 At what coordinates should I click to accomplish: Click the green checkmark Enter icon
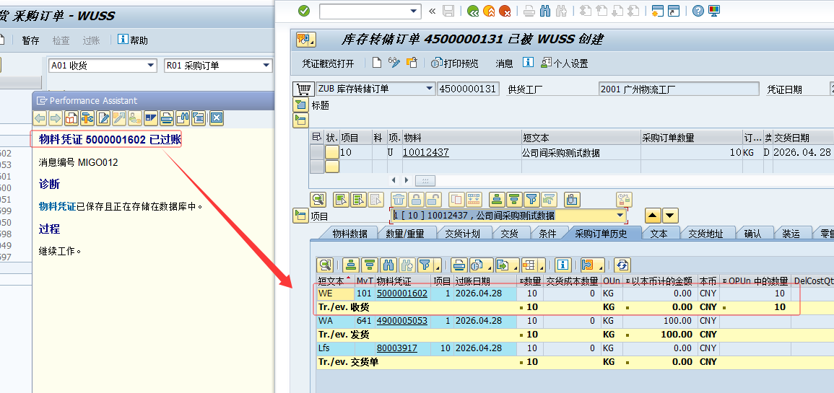[303, 11]
